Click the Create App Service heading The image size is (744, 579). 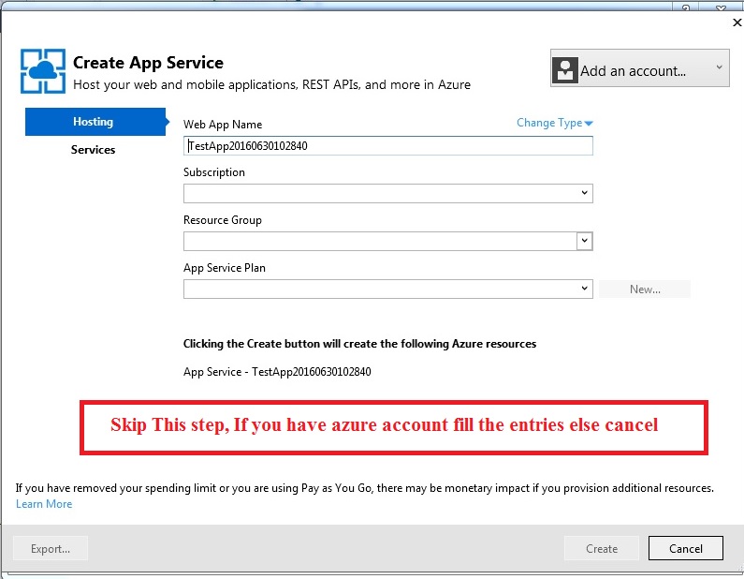pyautogui.click(x=148, y=62)
